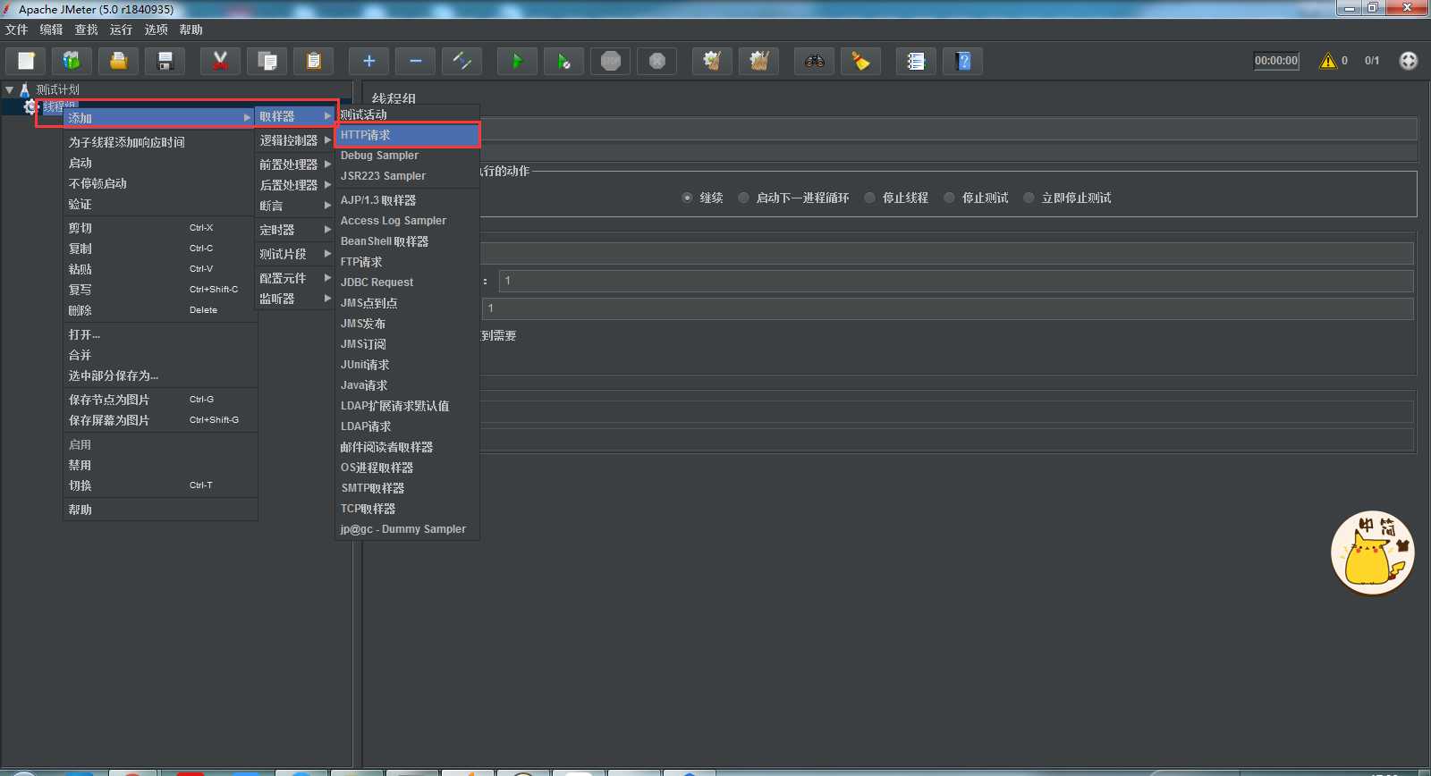Choose TCP取样器 from sampler list

408,509
